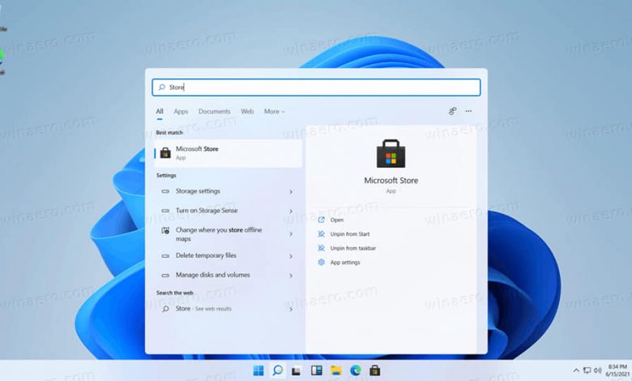
Task: Click the Windows Start button on taskbar
Action: [x=258, y=370]
